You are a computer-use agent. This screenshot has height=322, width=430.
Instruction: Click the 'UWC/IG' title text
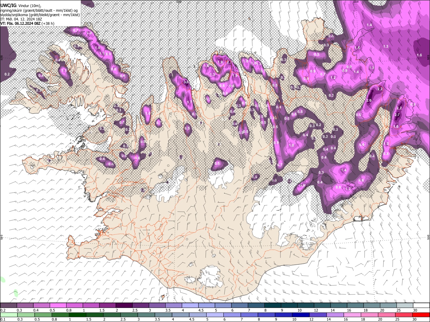click(8, 6)
